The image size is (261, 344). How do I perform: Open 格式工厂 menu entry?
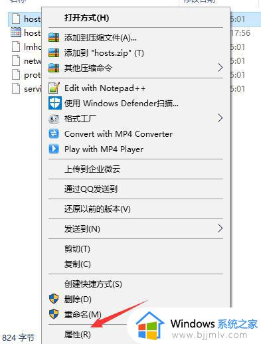(135, 119)
